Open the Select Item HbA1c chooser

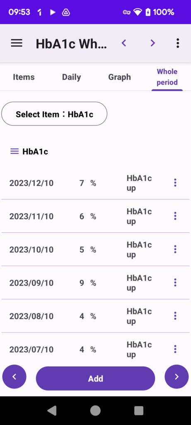pyautogui.click(x=54, y=114)
